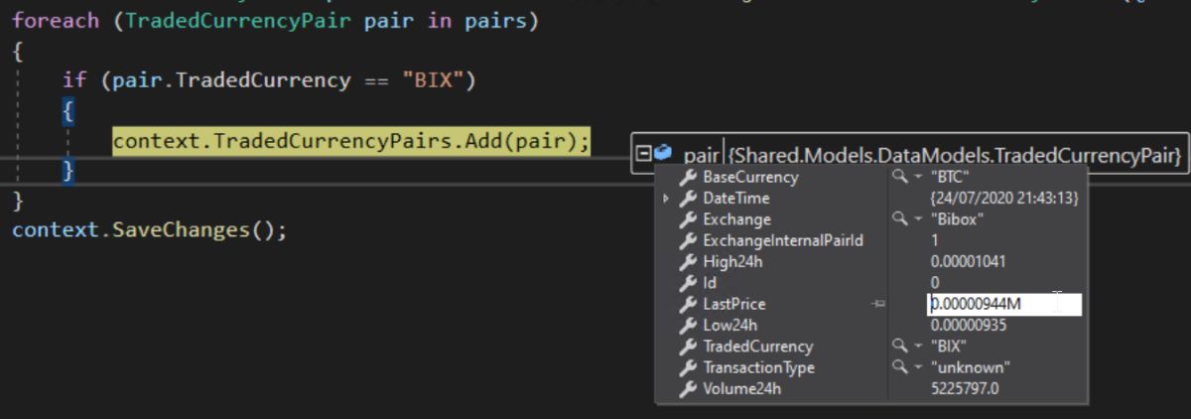Viewport: 1191px width, 419px height.
Task: Select the High24h property name
Action: point(731,262)
